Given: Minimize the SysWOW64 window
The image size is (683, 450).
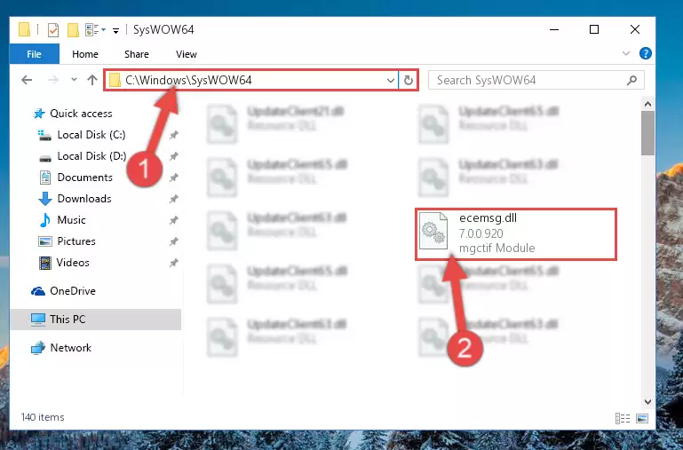Looking at the screenshot, I should 554,29.
